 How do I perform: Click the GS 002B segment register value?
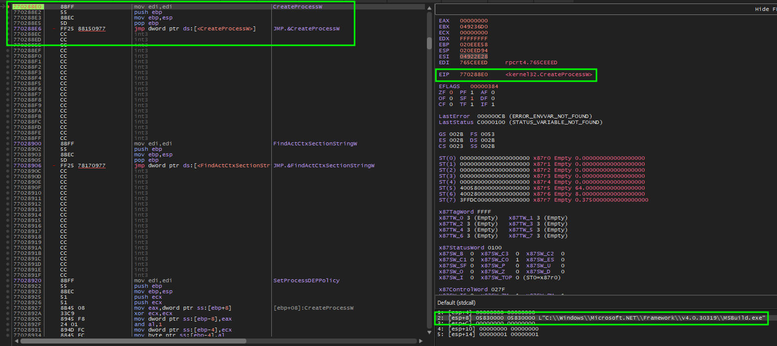[x=456, y=134]
